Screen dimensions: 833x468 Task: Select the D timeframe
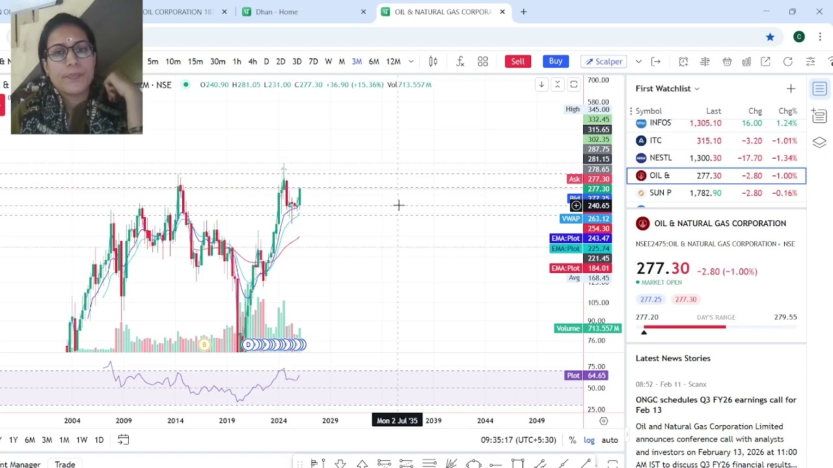tap(266, 61)
